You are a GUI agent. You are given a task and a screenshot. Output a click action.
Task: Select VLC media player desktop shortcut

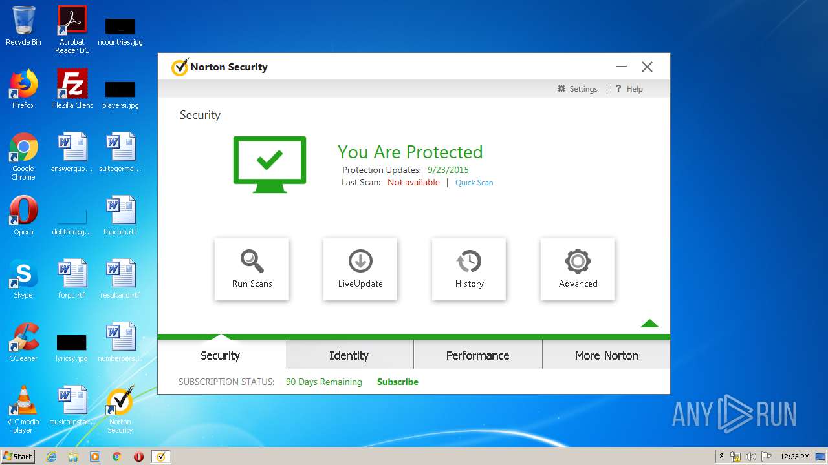tap(23, 409)
